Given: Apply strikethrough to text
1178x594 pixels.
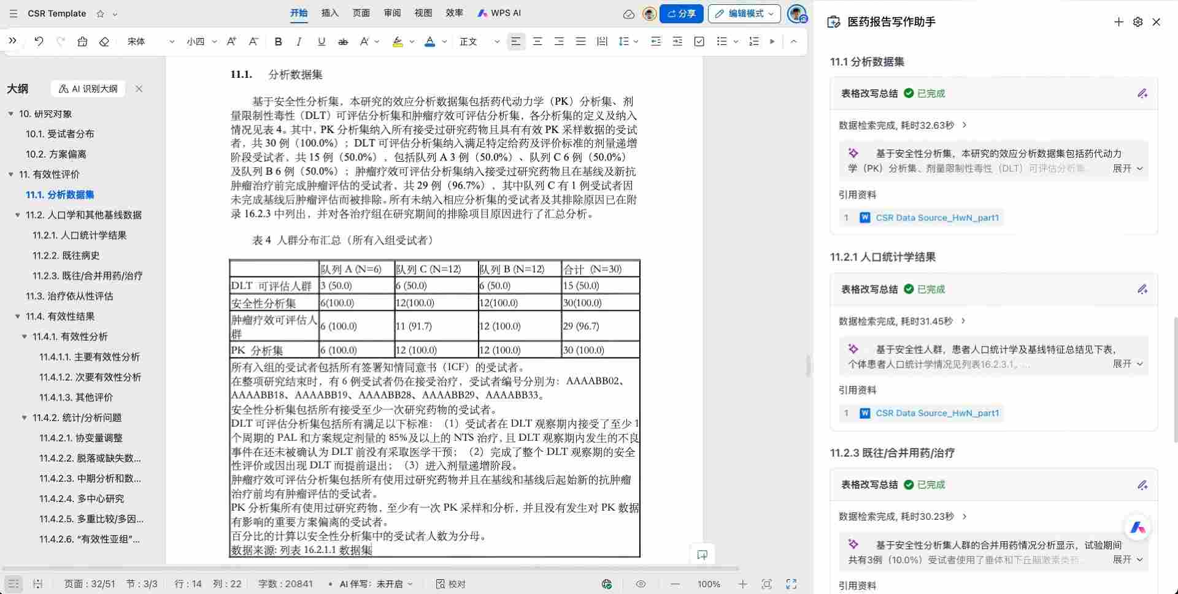Looking at the screenshot, I should coord(343,41).
